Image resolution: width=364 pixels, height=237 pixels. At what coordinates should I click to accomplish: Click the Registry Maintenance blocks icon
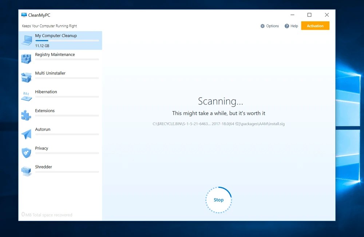click(26, 58)
